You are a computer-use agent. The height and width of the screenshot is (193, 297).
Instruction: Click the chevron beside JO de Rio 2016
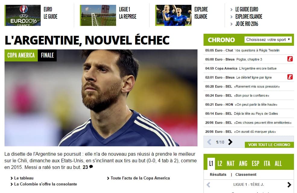[232, 24]
